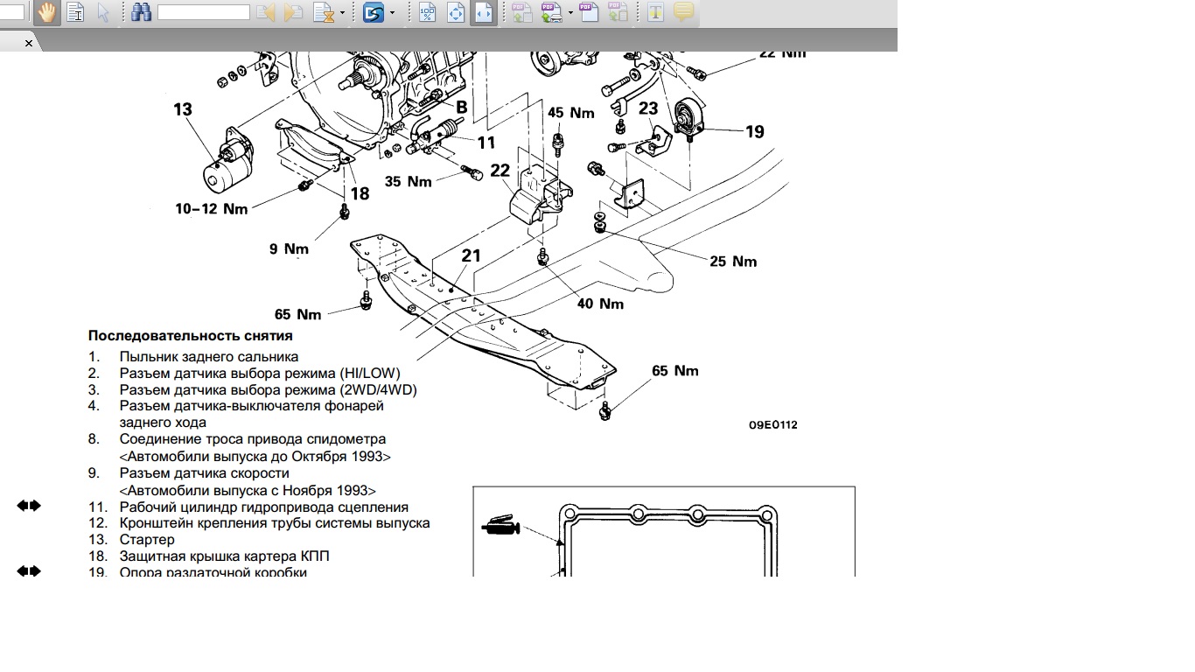Click the PDF print icon
This screenshot has width=1195, height=672.
coord(551,12)
